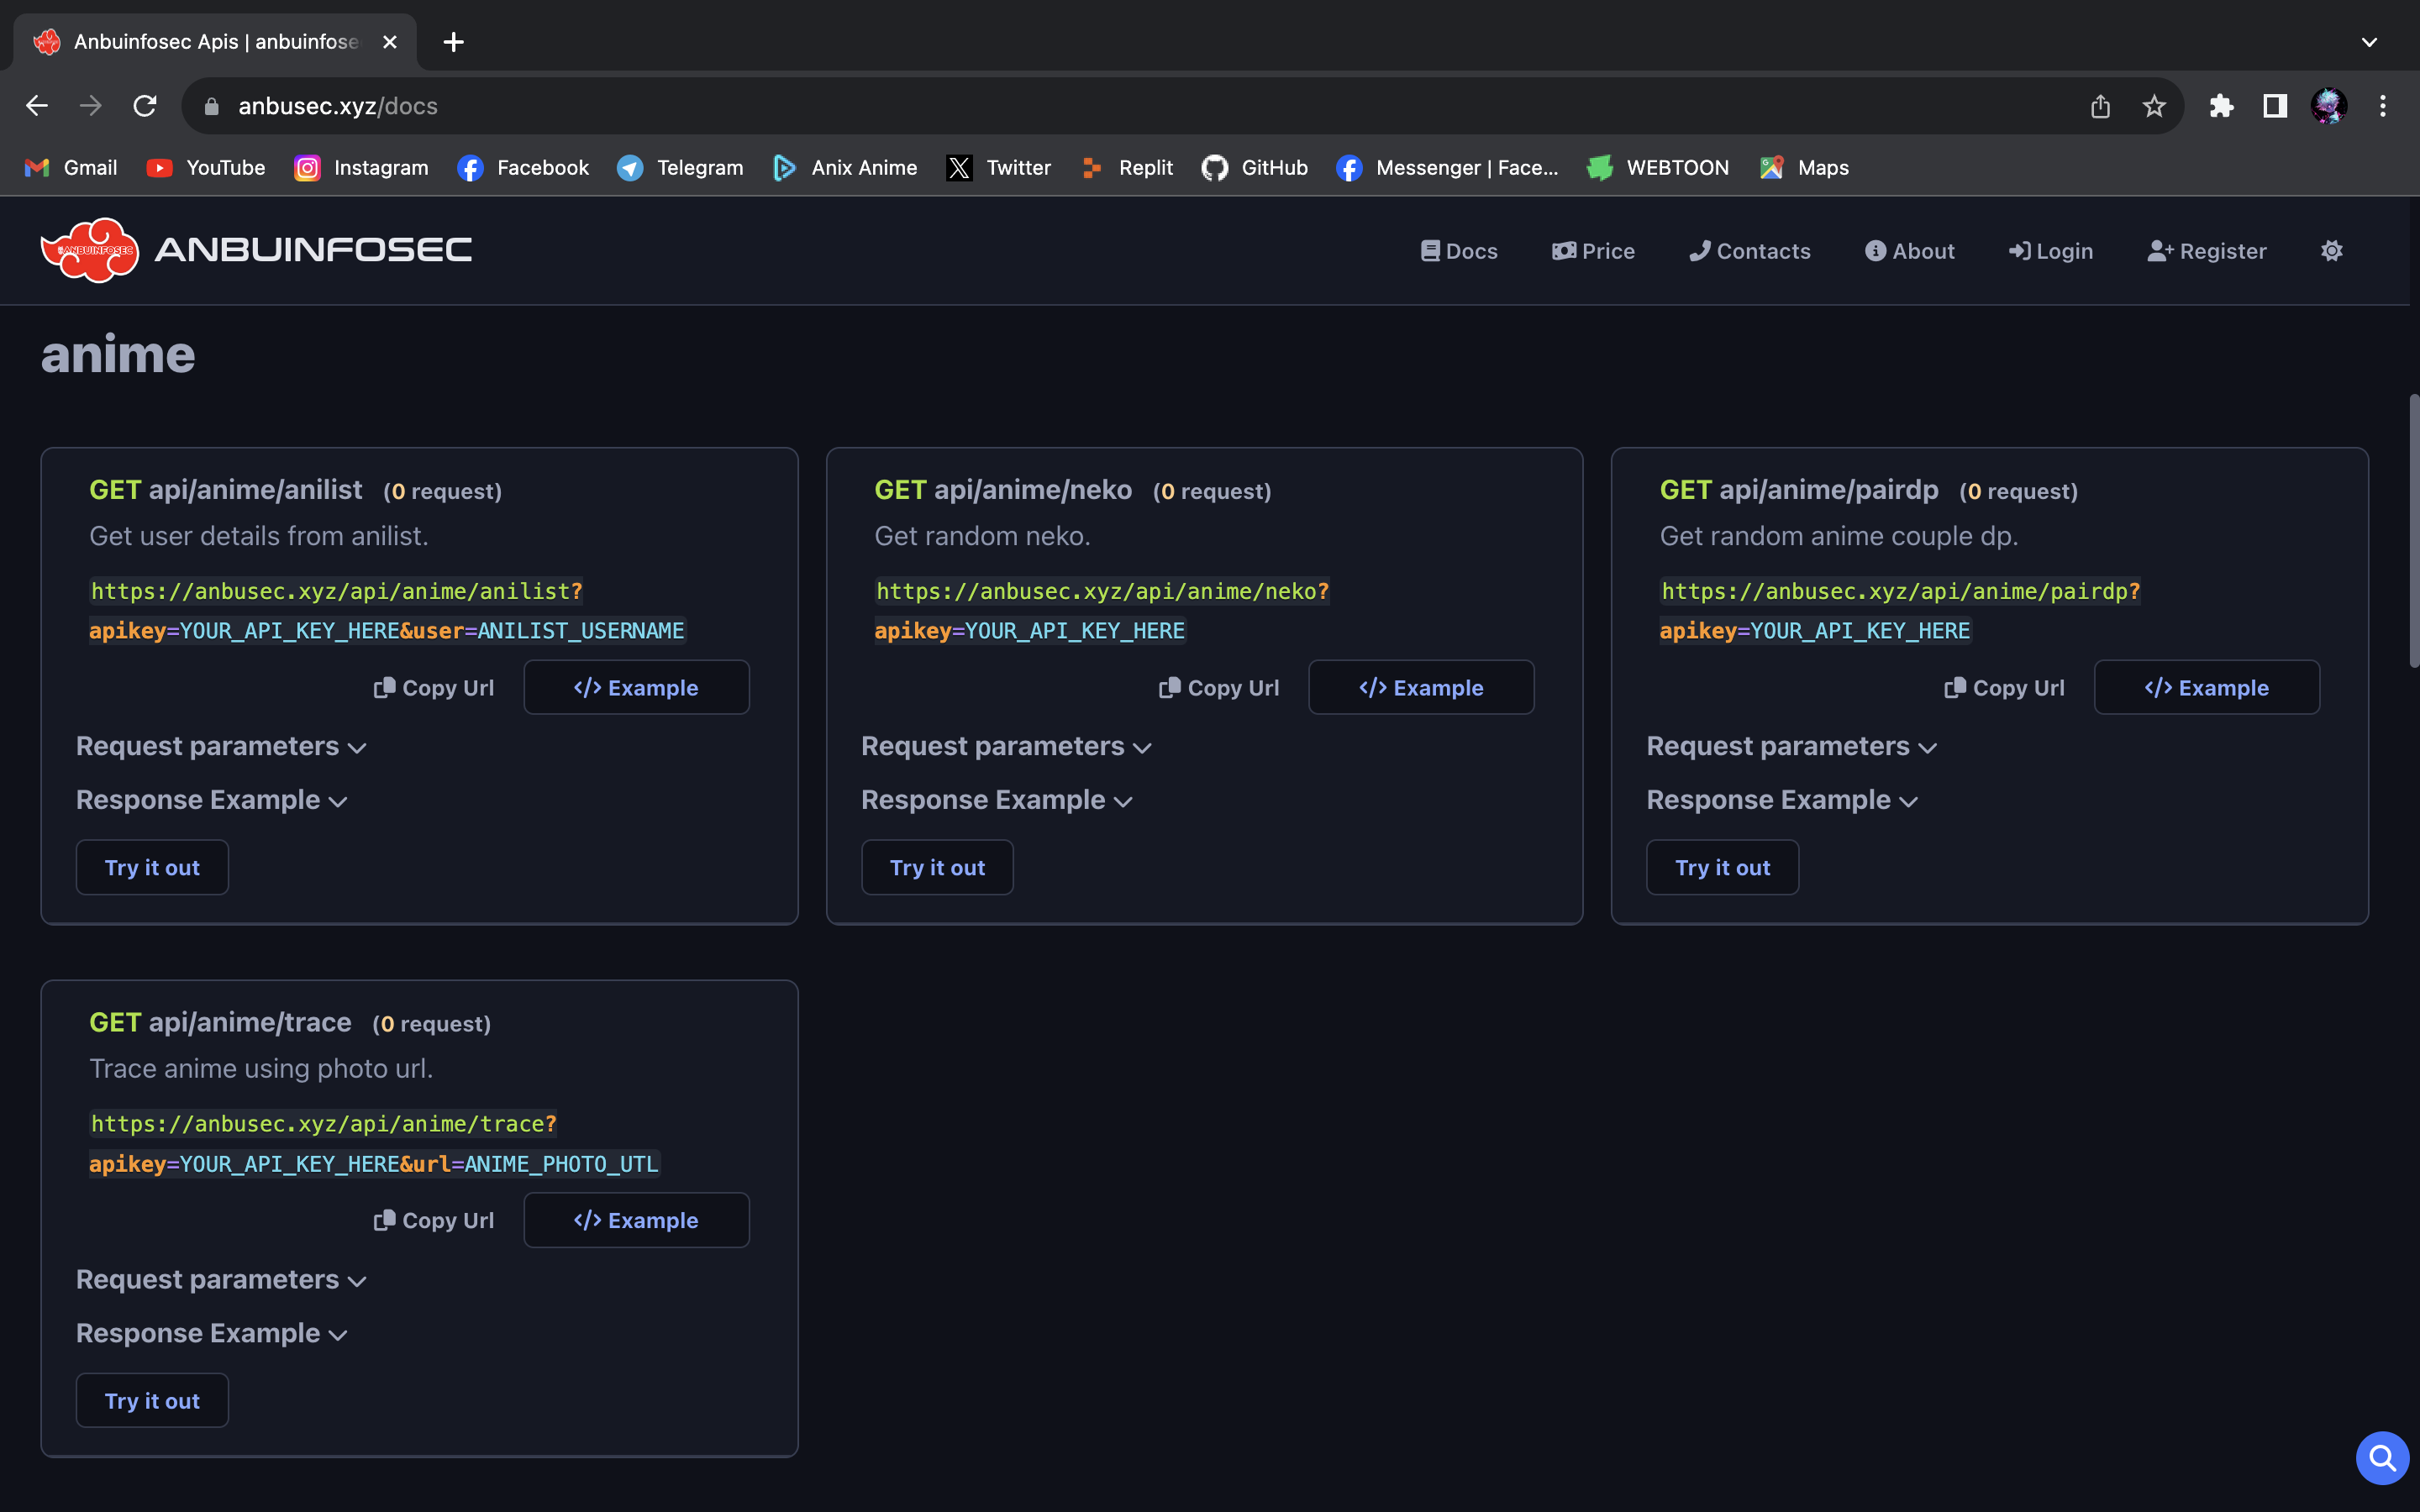The width and height of the screenshot is (2420, 1512).
Task: Open the Anix Anime bookmark
Action: pyautogui.click(x=845, y=168)
